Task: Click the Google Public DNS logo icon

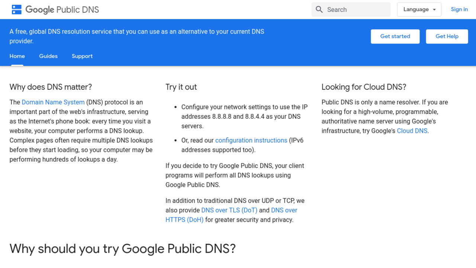Action: pos(17,10)
